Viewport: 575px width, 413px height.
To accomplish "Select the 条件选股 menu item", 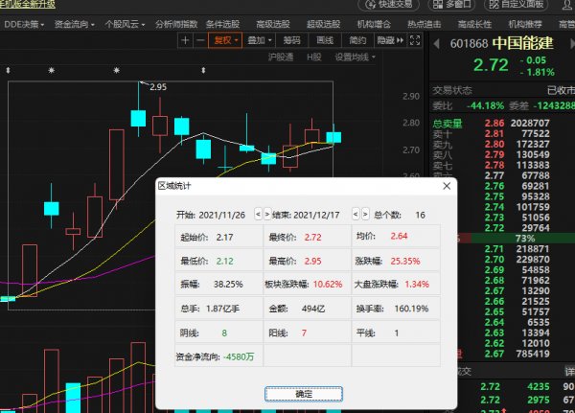I will (x=222, y=24).
